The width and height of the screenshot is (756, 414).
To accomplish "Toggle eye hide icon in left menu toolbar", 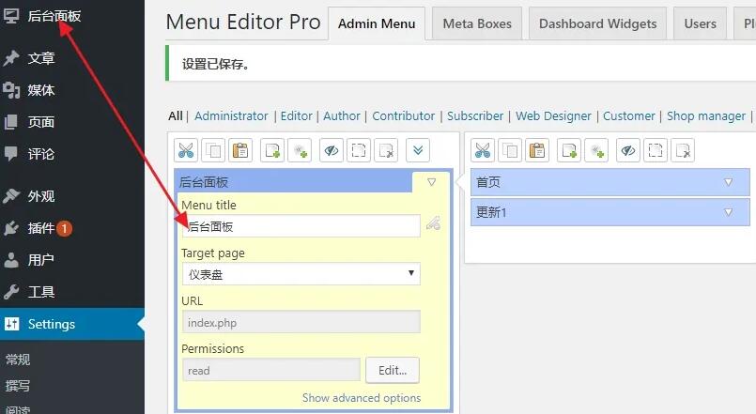I will [x=332, y=150].
